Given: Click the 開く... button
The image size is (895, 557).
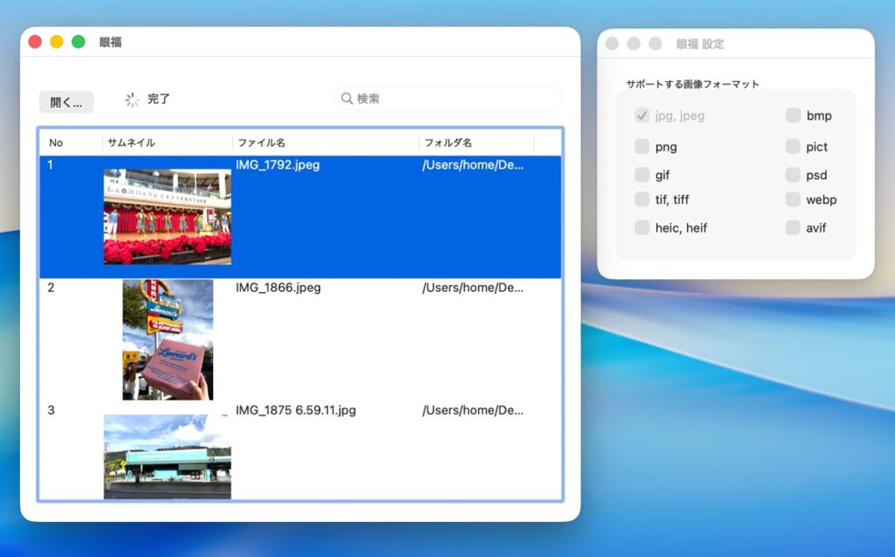Looking at the screenshot, I should click(x=66, y=102).
